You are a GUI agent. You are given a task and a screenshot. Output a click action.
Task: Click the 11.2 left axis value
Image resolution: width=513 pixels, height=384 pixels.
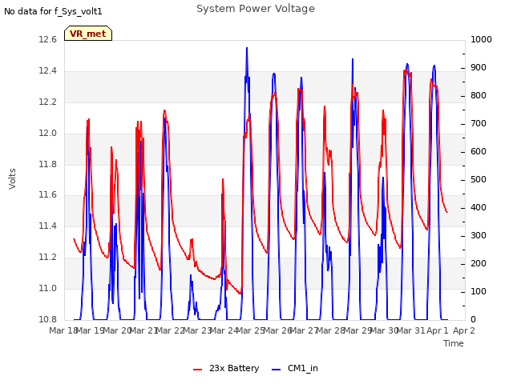click(x=48, y=258)
